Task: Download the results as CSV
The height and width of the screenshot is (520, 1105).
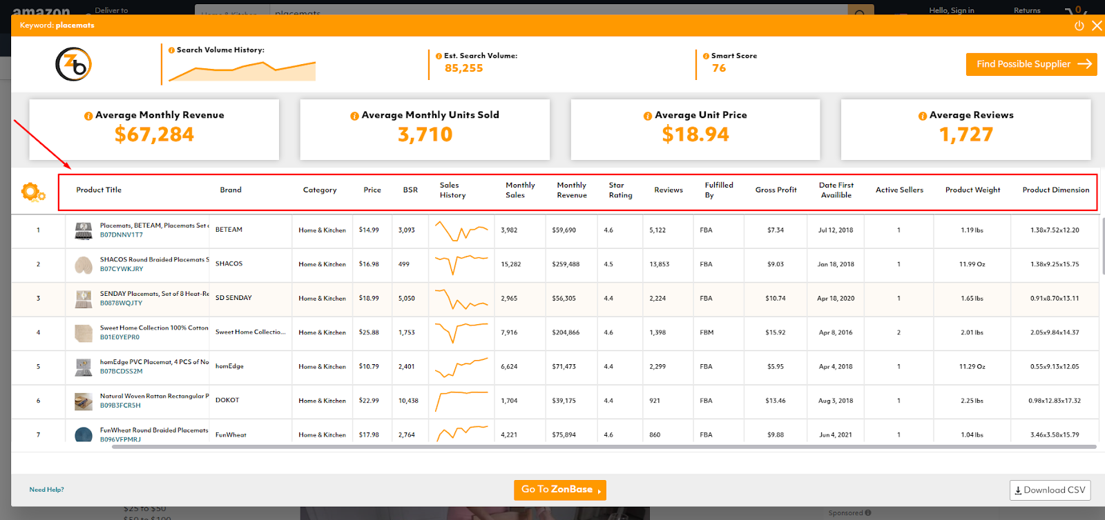Action: (1050, 490)
